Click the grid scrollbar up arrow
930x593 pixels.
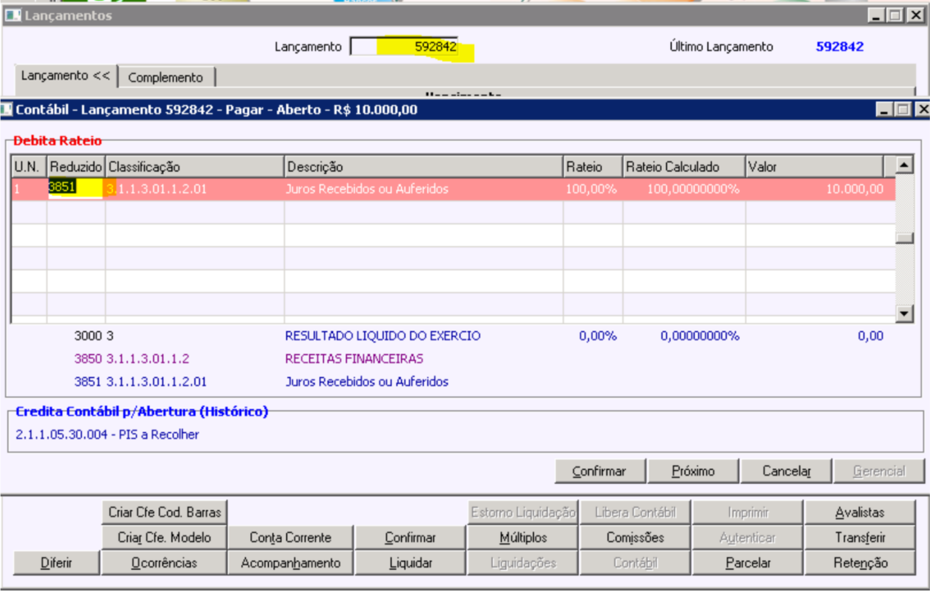pyautogui.click(x=904, y=166)
